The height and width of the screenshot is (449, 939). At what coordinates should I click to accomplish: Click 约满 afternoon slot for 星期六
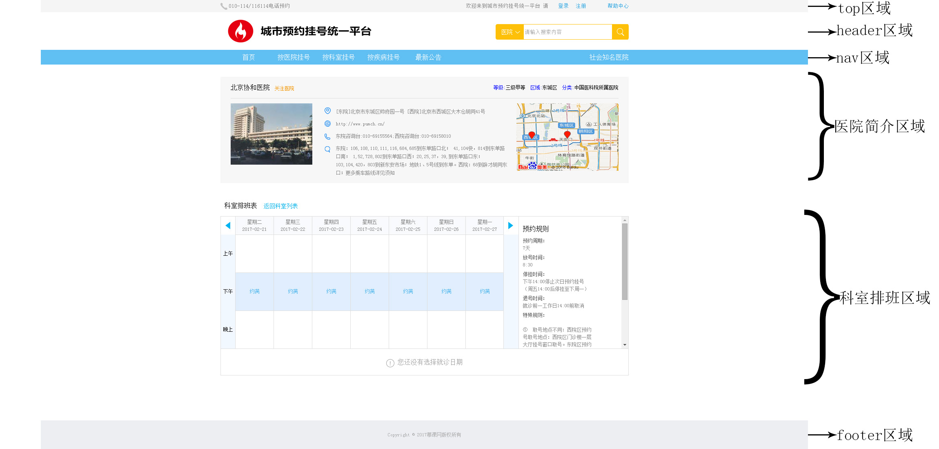408,291
